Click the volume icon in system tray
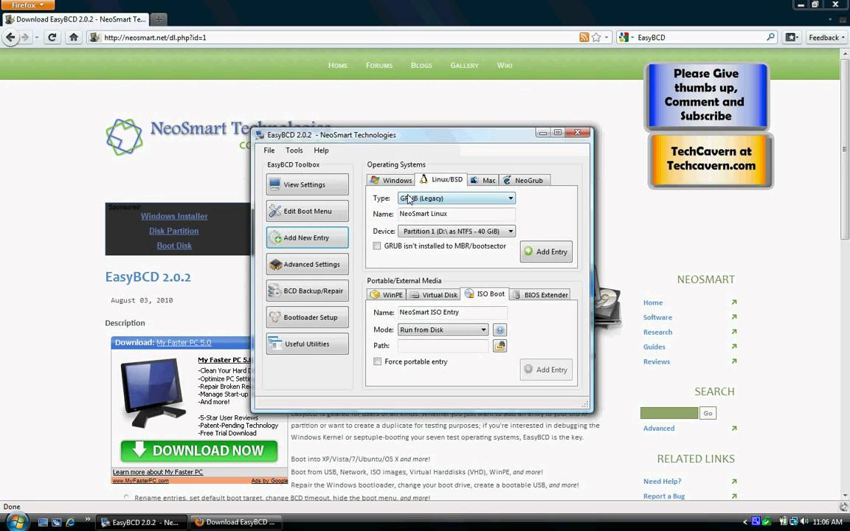This screenshot has height=531, width=850. pos(804,522)
